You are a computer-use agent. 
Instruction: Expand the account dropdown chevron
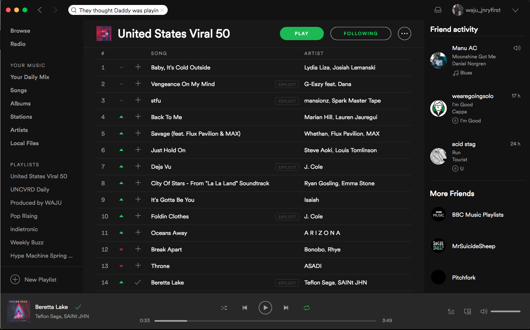[x=516, y=10]
